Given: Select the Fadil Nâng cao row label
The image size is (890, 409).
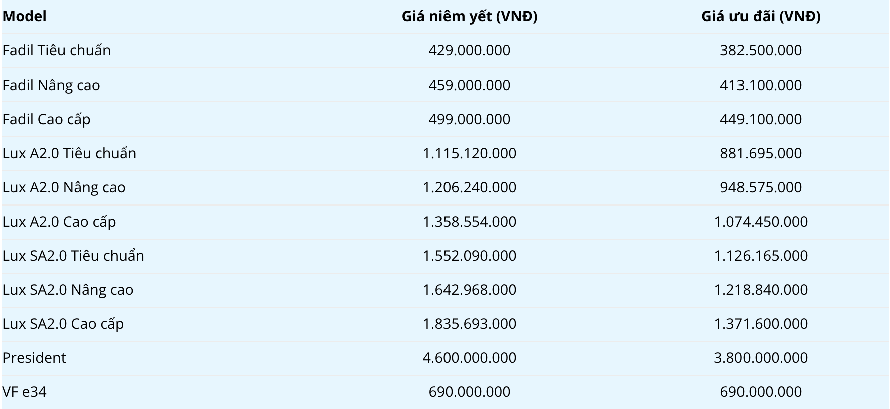Looking at the screenshot, I should click(x=51, y=85).
